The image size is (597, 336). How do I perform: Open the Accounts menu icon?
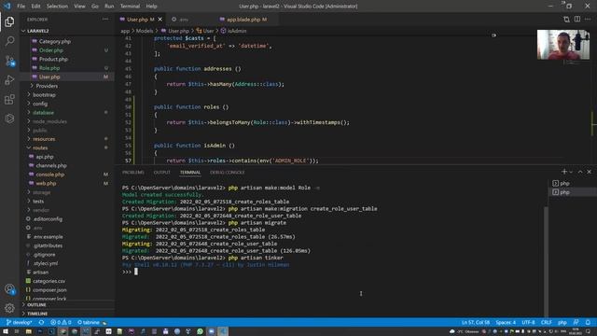coord(9,289)
